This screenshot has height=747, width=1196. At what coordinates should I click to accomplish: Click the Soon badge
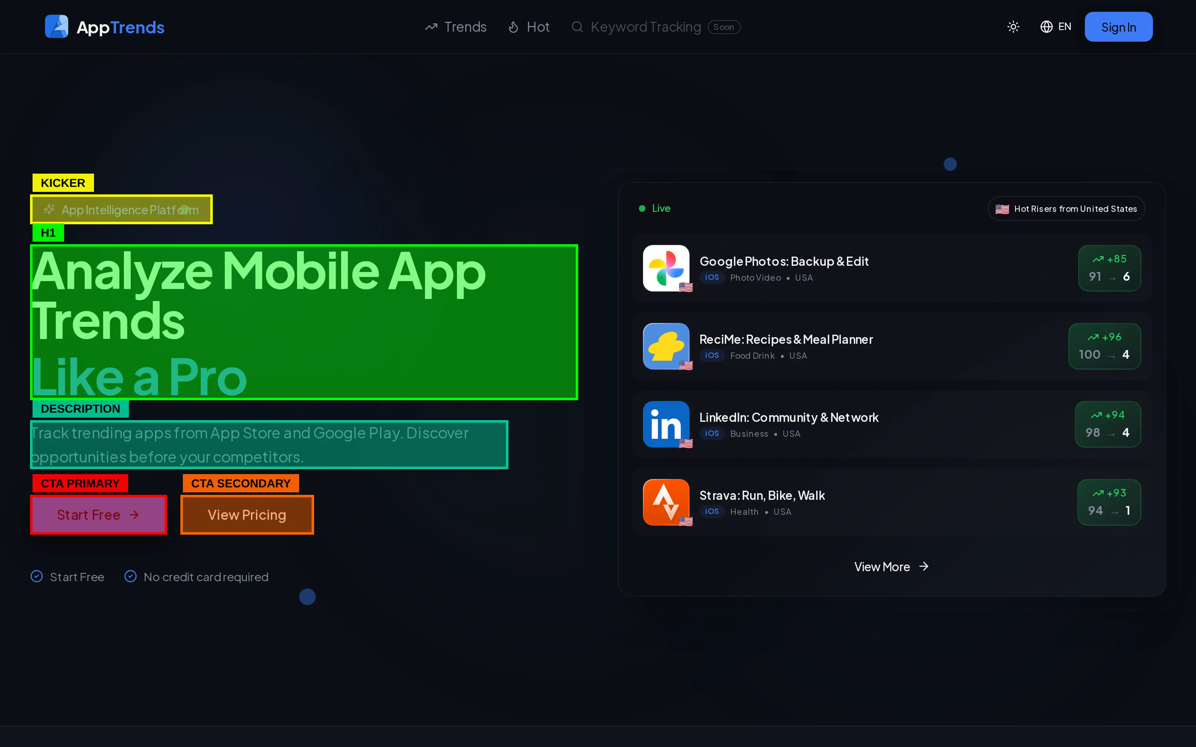pyautogui.click(x=724, y=27)
